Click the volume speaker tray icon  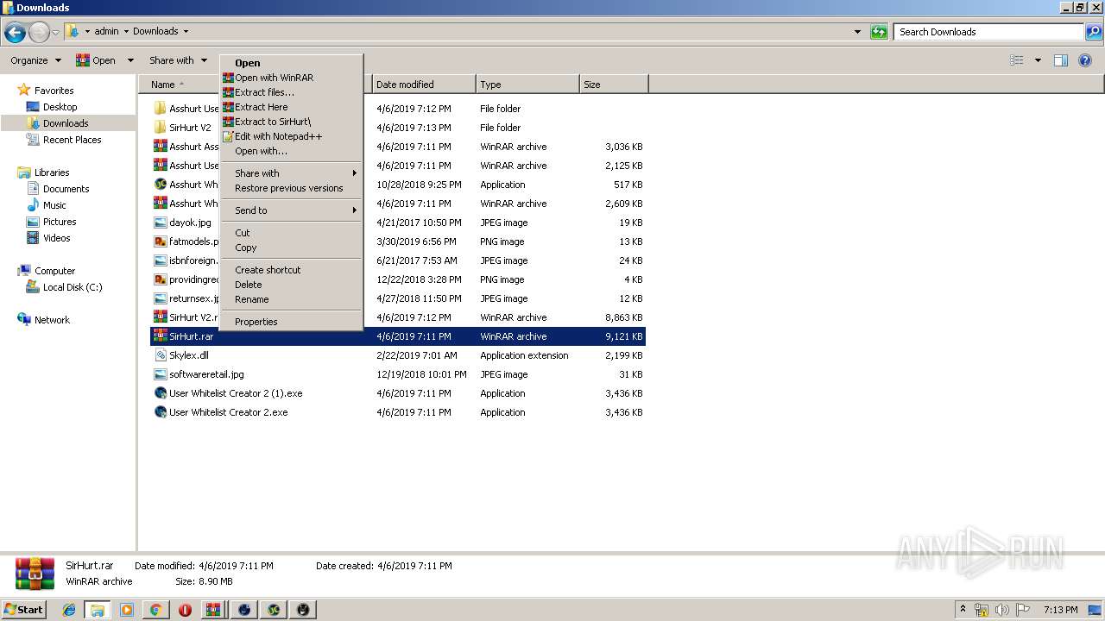click(1001, 610)
